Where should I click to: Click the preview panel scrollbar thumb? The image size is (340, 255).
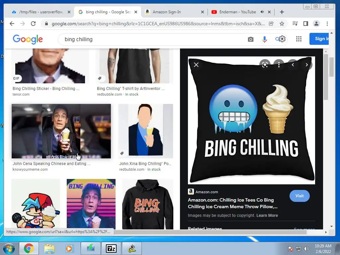326,77
